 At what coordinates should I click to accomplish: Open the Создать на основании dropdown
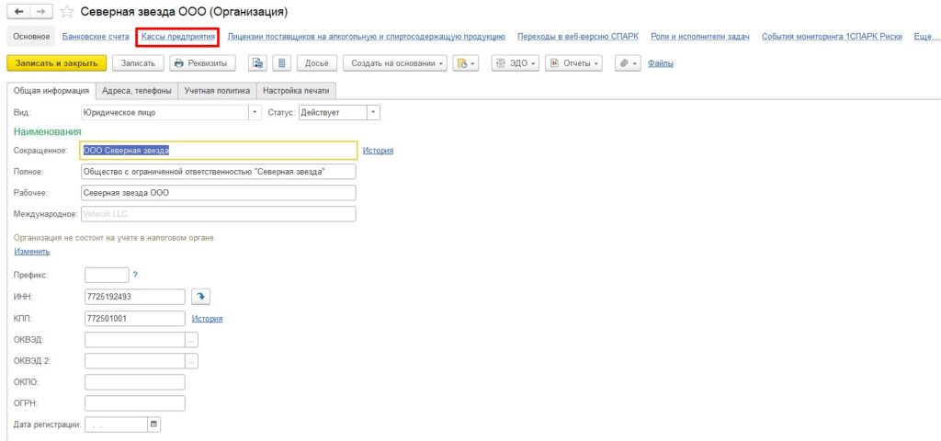[394, 63]
